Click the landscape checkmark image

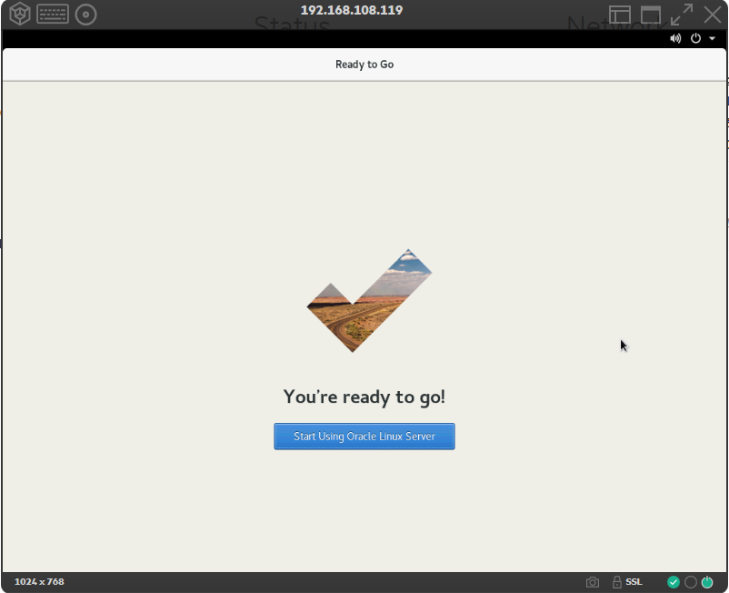click(x=369, y=300)
